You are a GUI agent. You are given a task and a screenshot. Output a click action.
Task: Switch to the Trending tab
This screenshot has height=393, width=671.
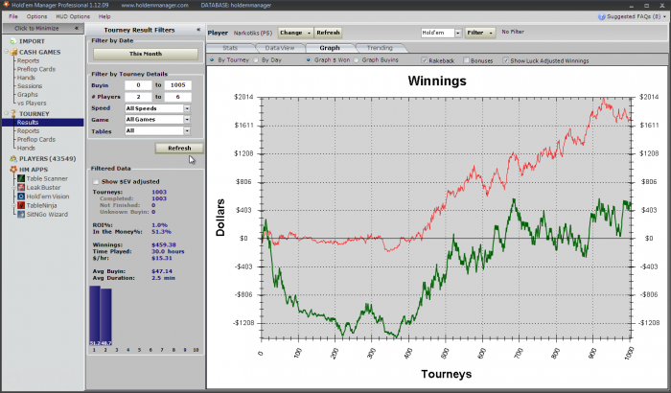[x=380, y=48]
